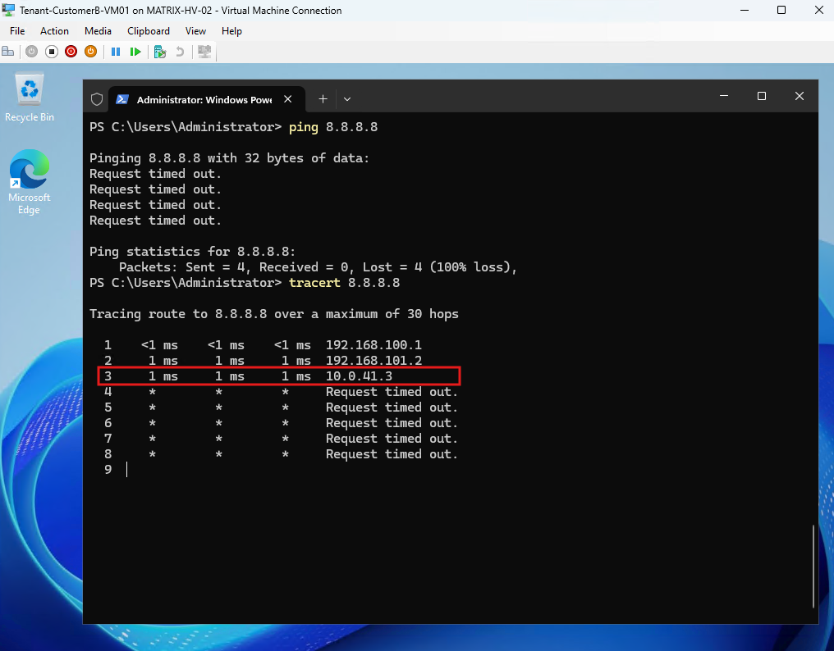Expand the terminal profile dropdown chevron

tap(347, 99)
